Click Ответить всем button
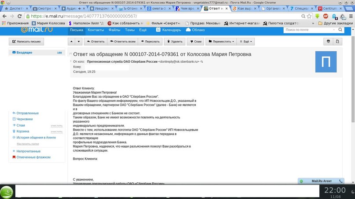 click(x=122, y=42)
